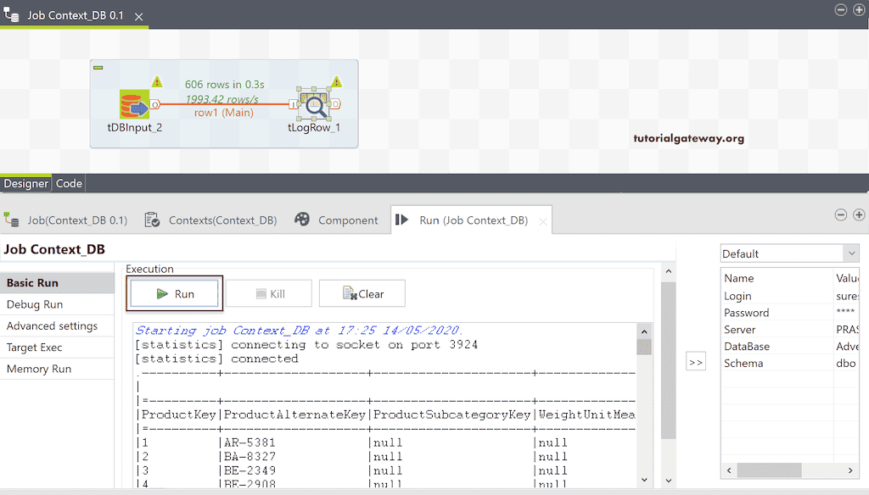The width and height of the screenshot is (869, 495).
Task: Click the AR-5381 value in console output
Action: (249, 443)
